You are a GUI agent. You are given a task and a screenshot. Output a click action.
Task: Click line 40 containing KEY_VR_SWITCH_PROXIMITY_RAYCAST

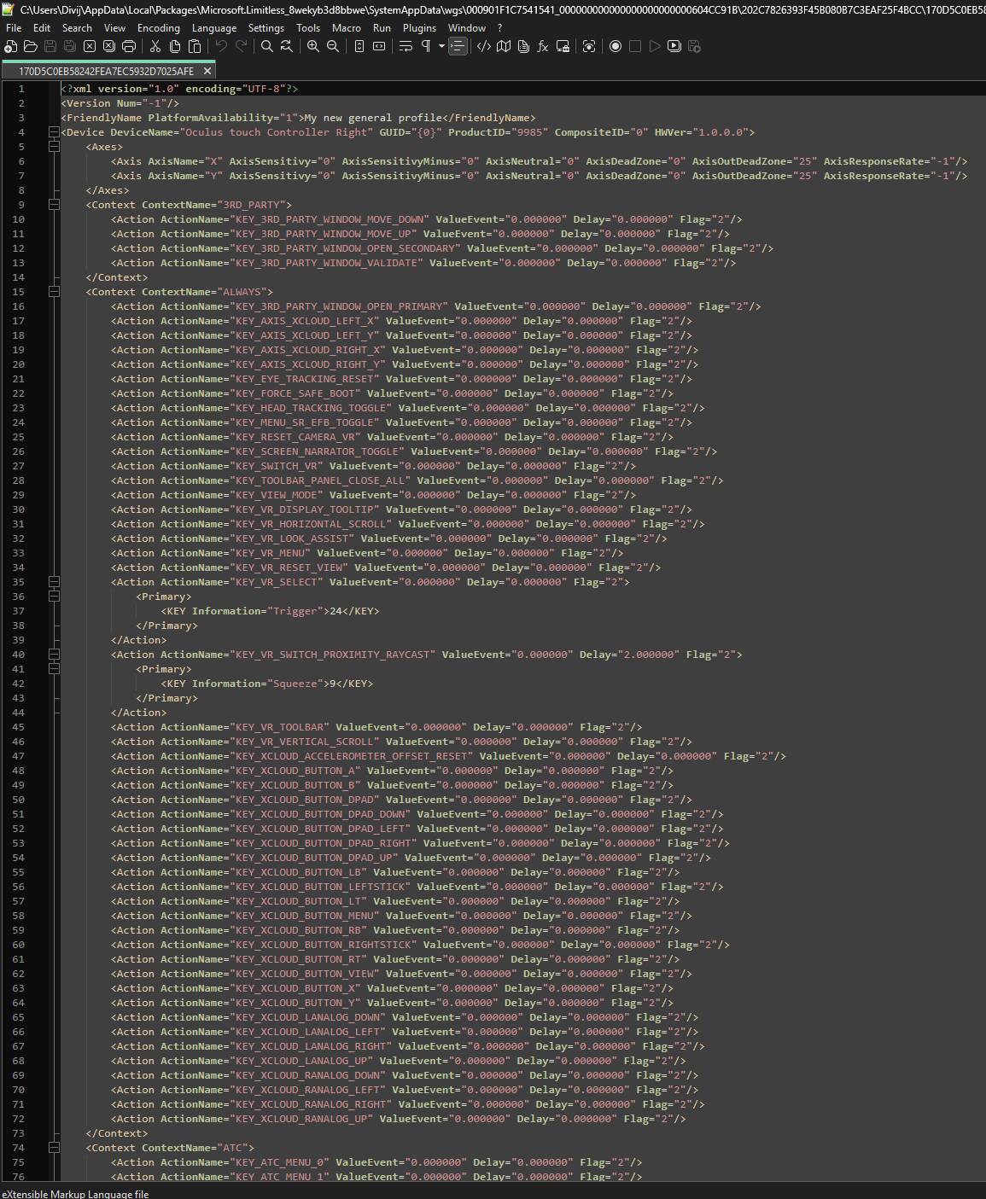coord(335,655)
